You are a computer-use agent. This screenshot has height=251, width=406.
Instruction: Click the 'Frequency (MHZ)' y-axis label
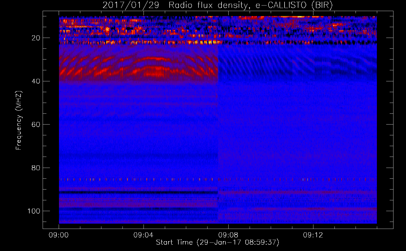[x=19, y=120]
